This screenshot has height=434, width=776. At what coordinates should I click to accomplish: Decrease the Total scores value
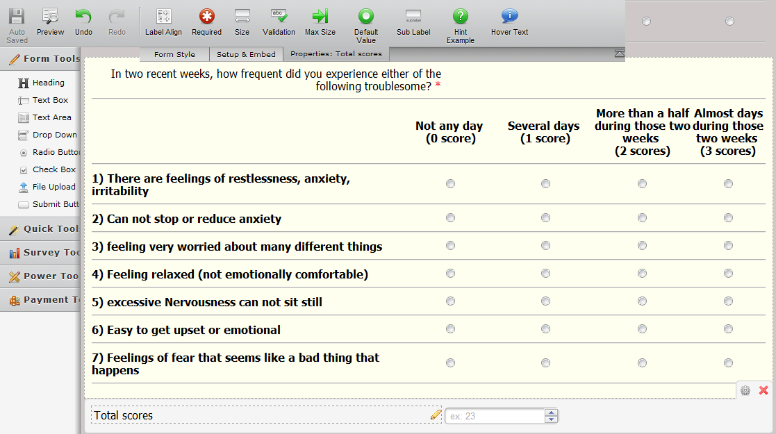pyautogui.click(x=551, y=419)
